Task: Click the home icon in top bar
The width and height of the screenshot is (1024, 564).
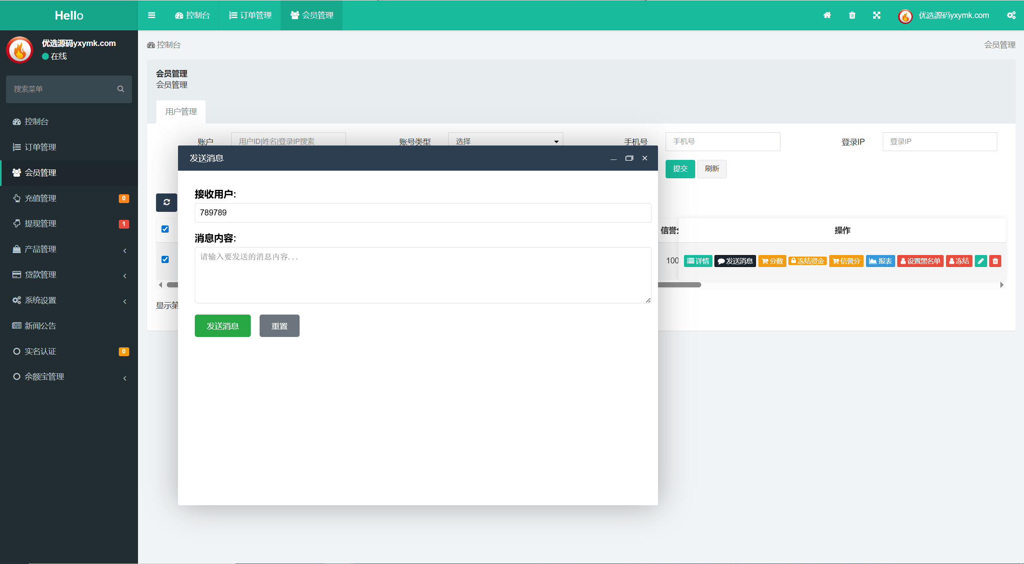Action: 827,15
